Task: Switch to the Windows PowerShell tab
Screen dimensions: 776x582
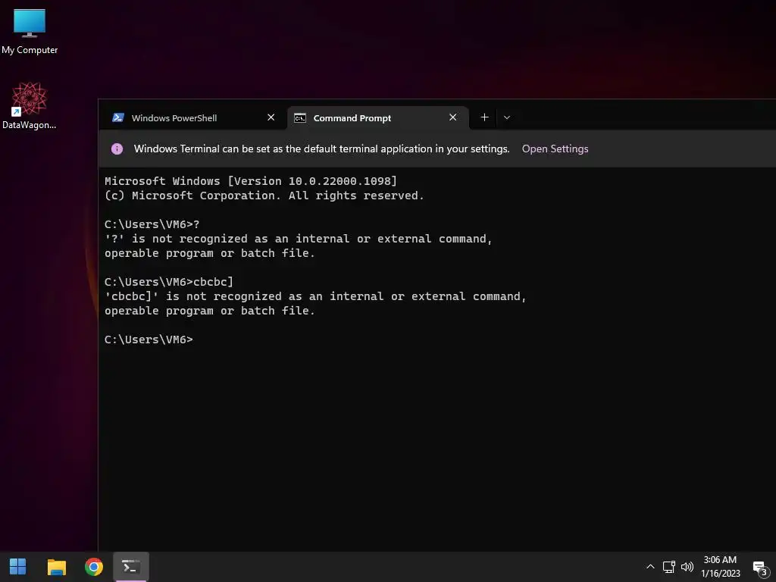Action: [x=193, y=117]
